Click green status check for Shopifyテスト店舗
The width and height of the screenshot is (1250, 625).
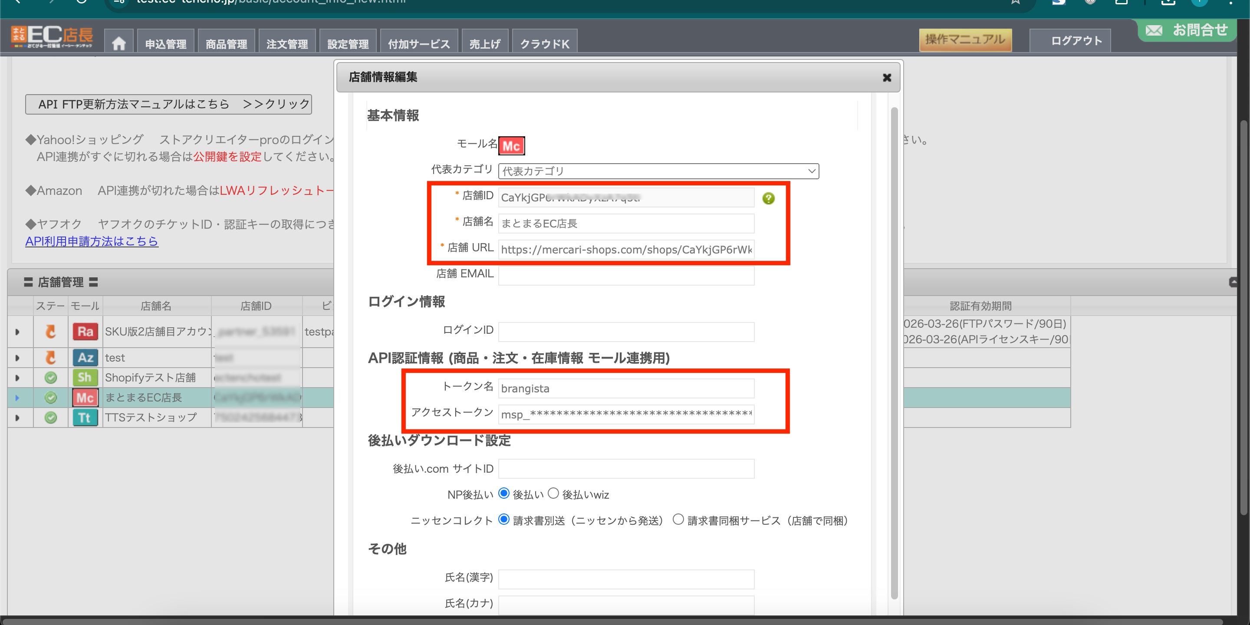(x=50, y=378)
